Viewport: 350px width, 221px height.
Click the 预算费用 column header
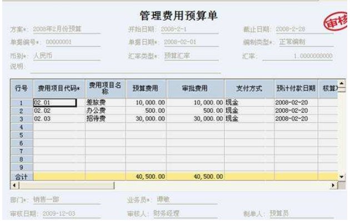[x=146, y=88]
